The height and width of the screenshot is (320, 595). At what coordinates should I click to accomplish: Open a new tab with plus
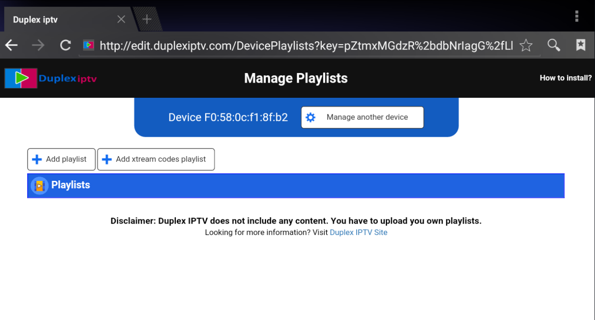coord(147,19)
